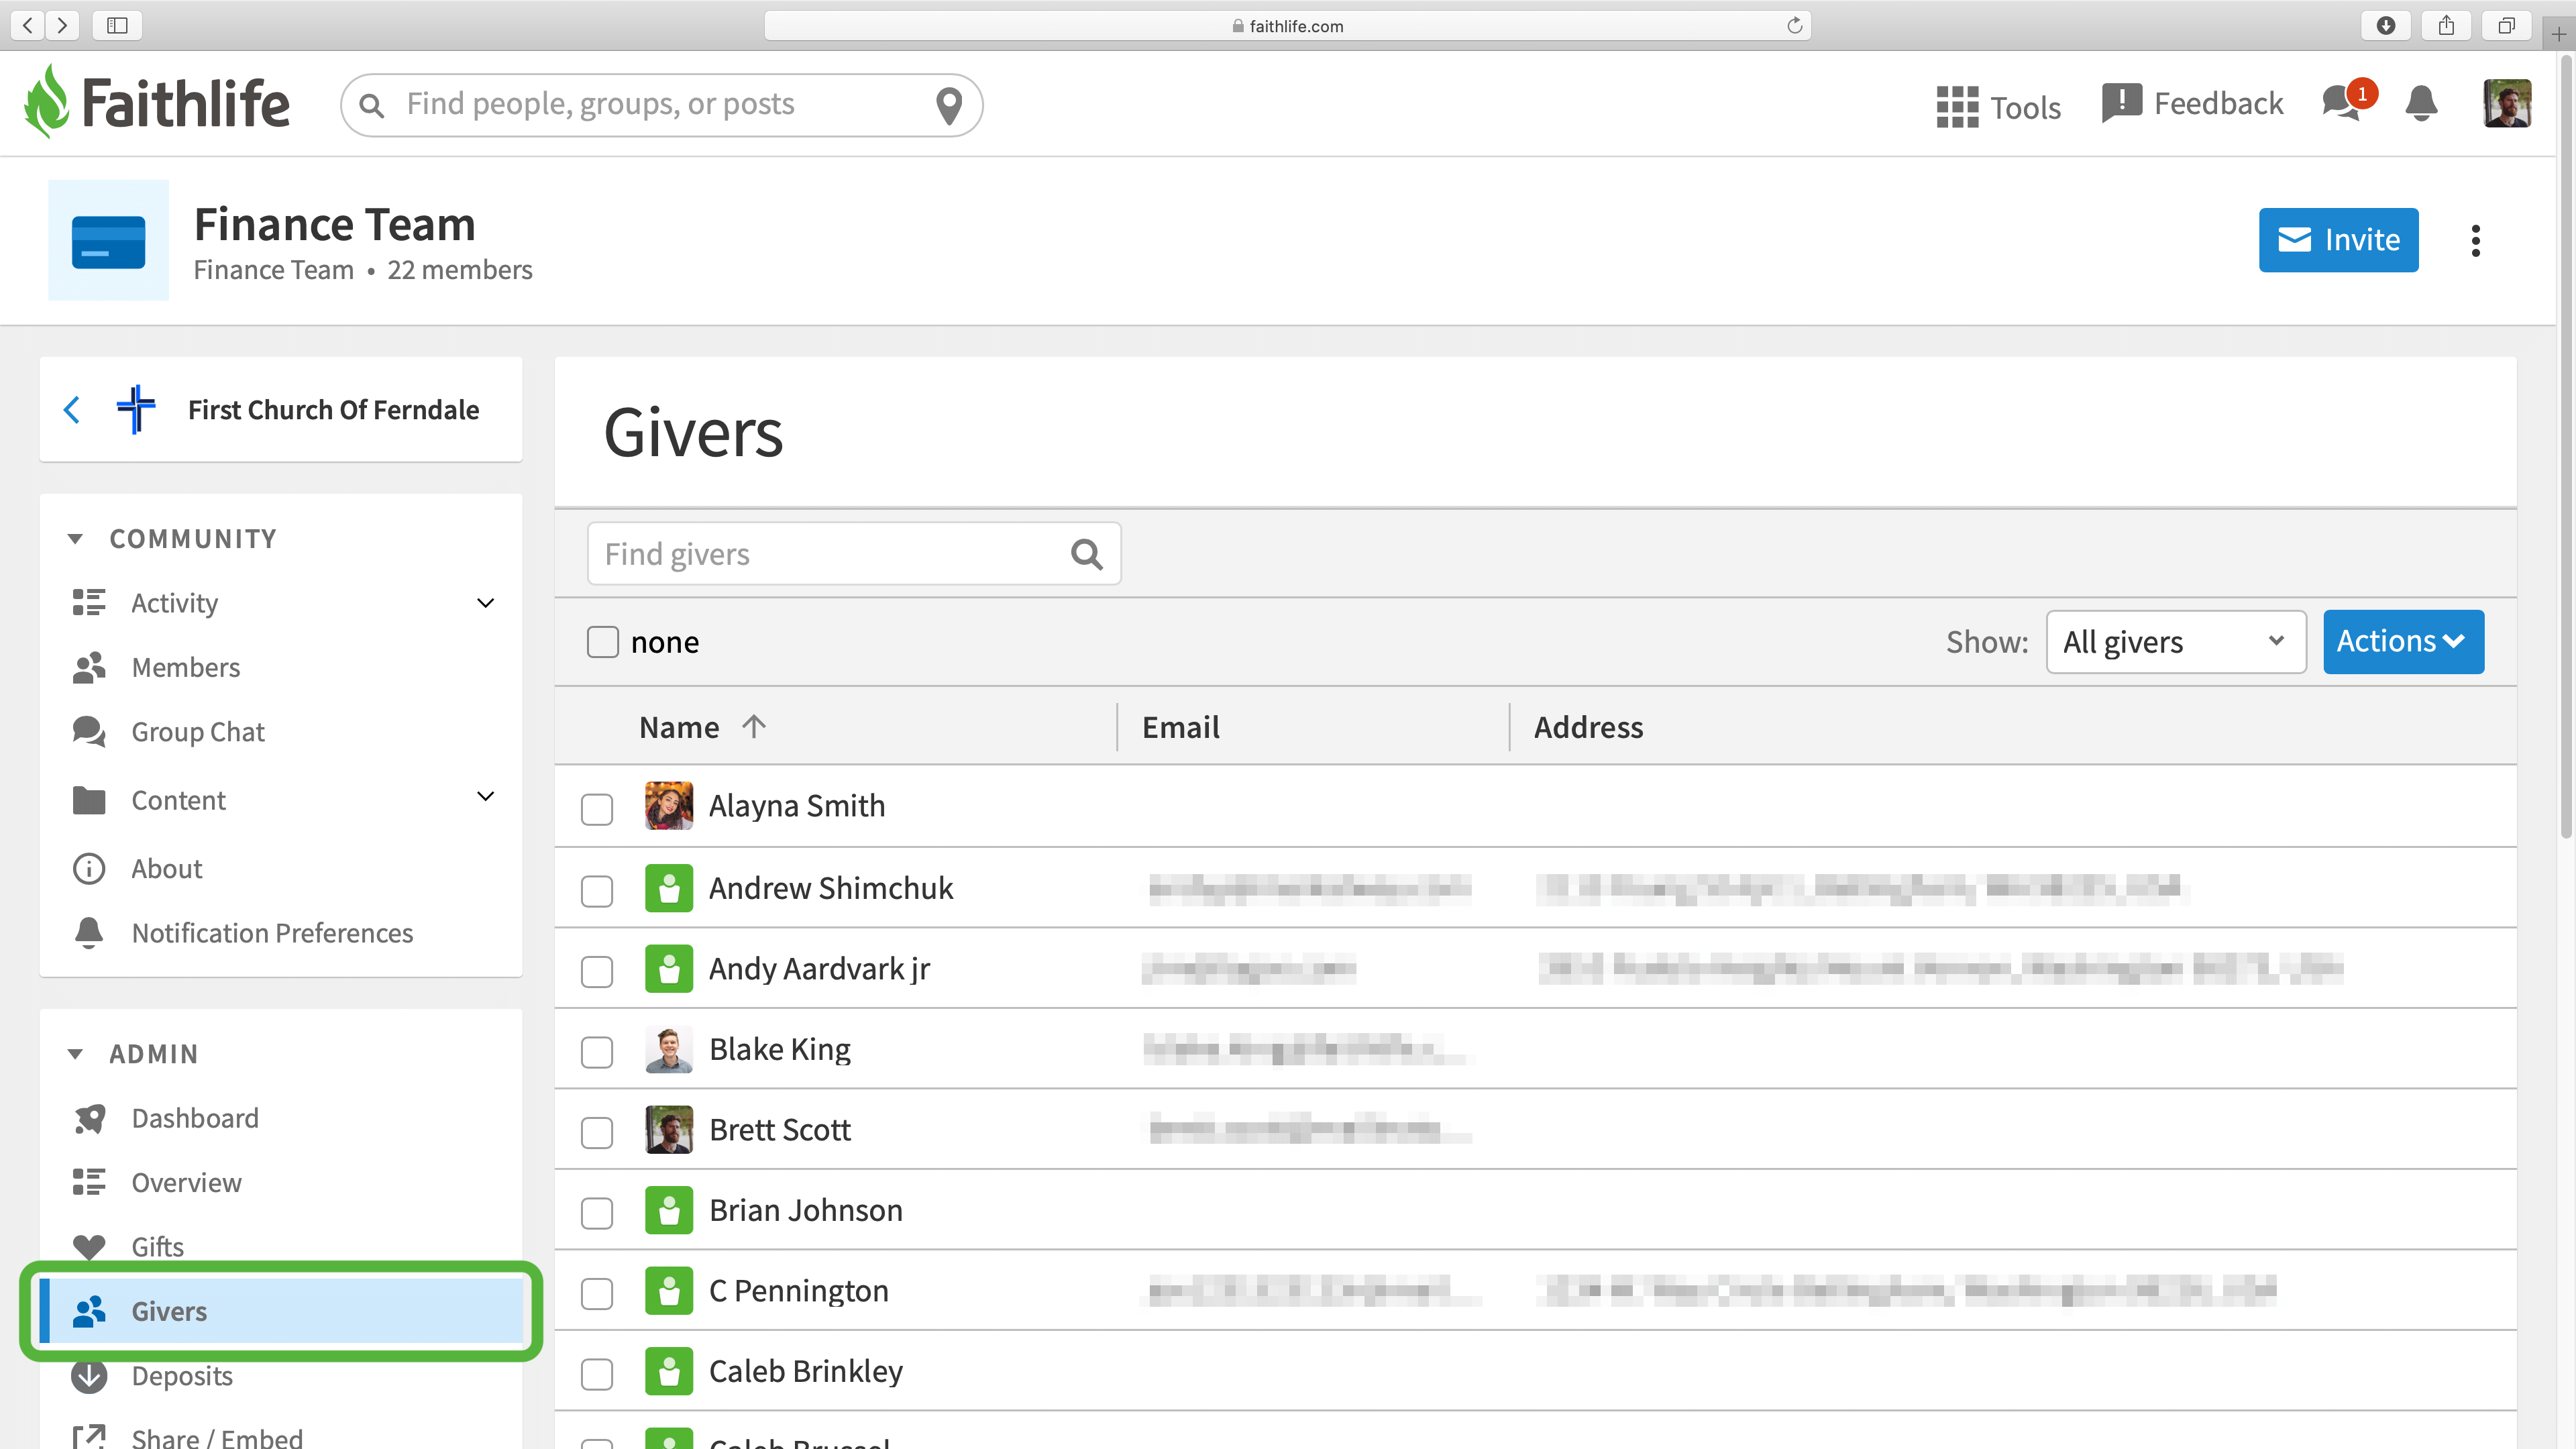Toggle the select none checkbox

click(x=603, y=642)
